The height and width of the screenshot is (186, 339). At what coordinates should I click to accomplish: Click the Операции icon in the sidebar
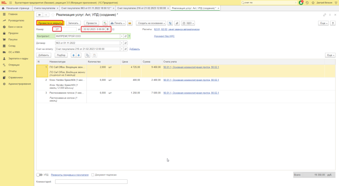click(x=4, y=65)
